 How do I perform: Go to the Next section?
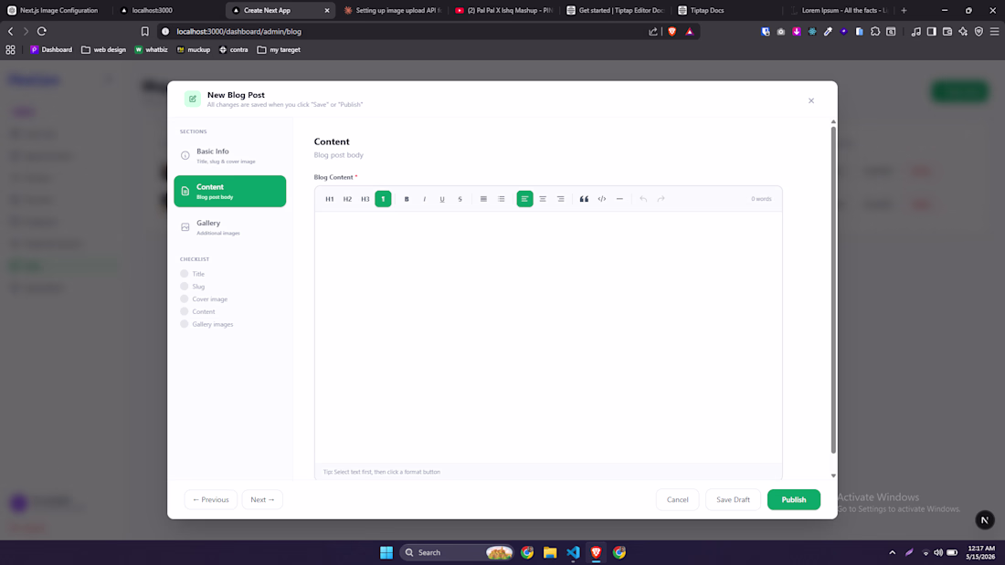click(x=262, y=499)
